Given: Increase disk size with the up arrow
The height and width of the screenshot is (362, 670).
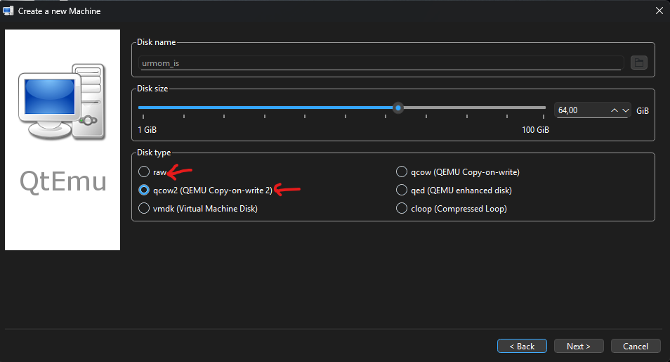Looking at the screenshot, I should point(615,110).
